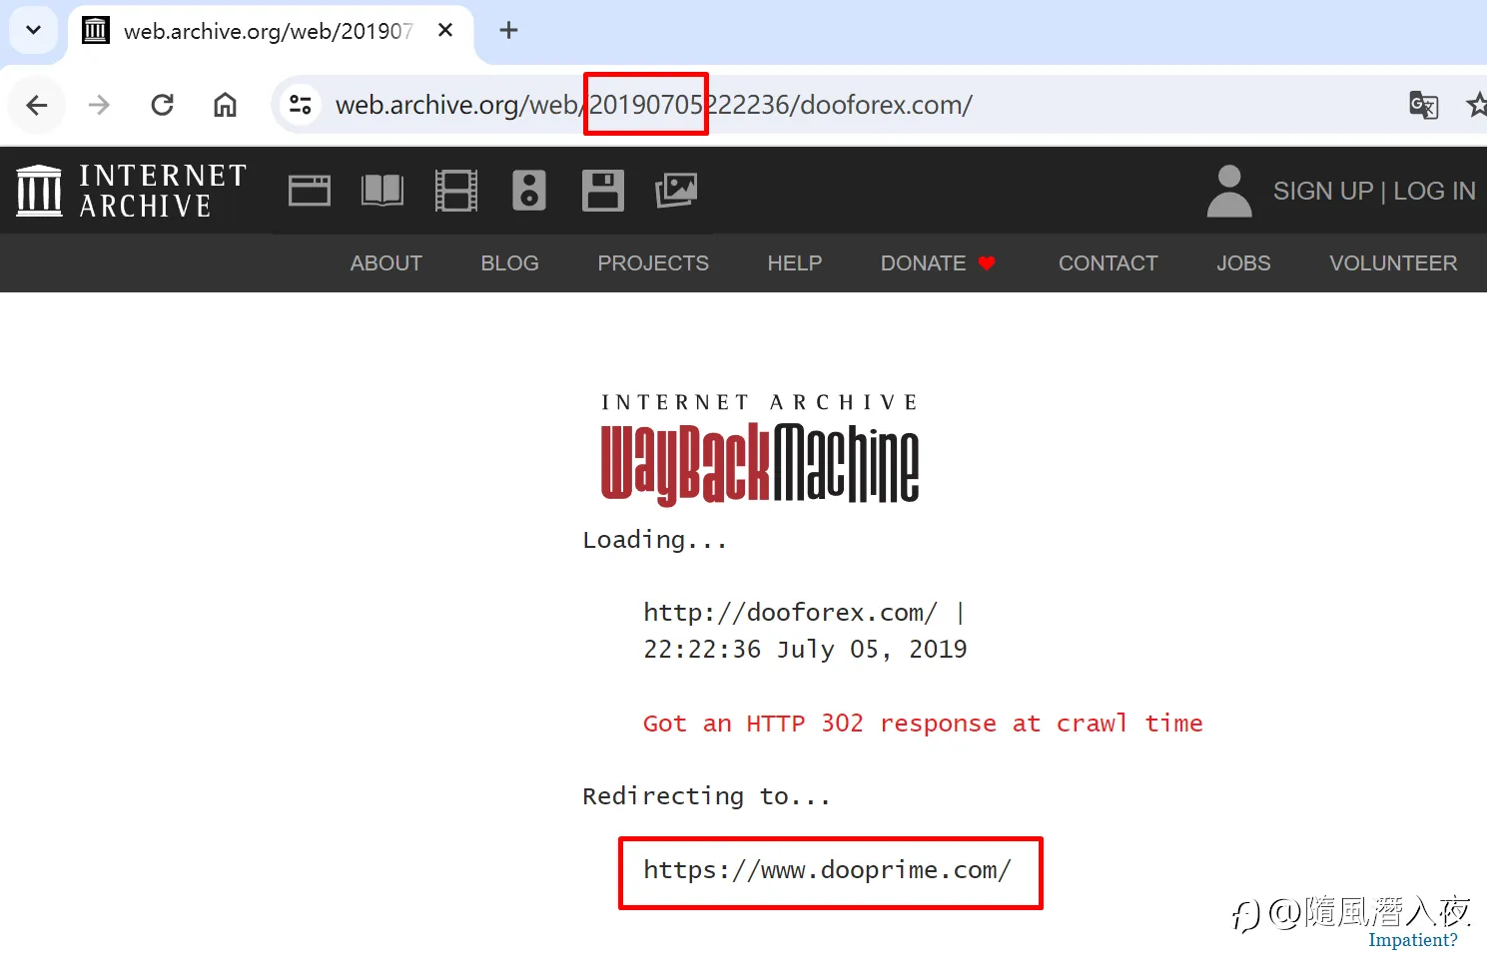Open the DONATE menu item
The height and width of the screenshot is (968, 1487).
point(938,263)
